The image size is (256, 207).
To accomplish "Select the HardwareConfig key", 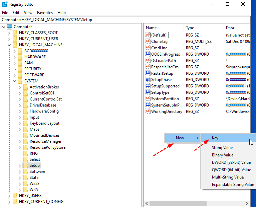I will tap(44, 111).
